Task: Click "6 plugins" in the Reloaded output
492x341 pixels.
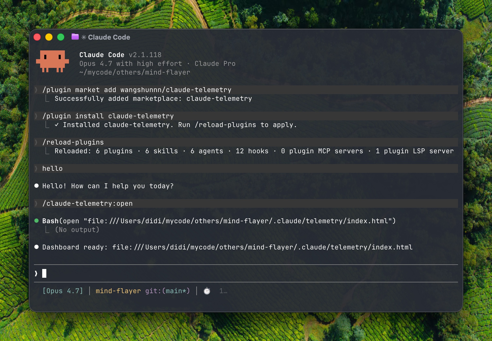Action: [114, 151]
